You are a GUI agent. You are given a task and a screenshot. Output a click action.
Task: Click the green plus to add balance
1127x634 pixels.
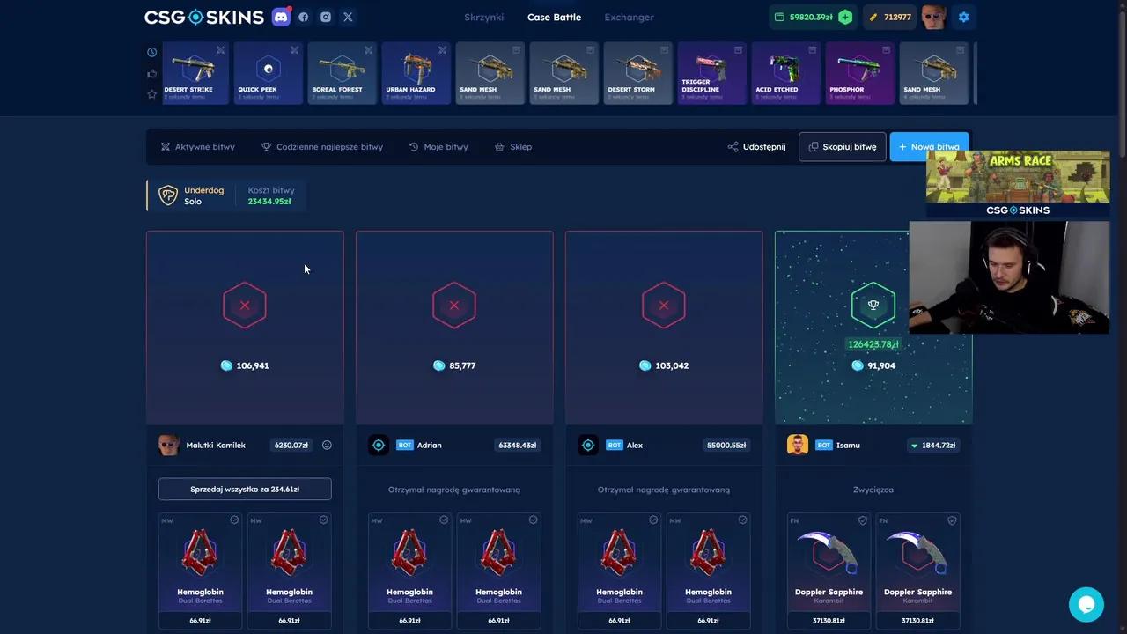coord(845,17)
